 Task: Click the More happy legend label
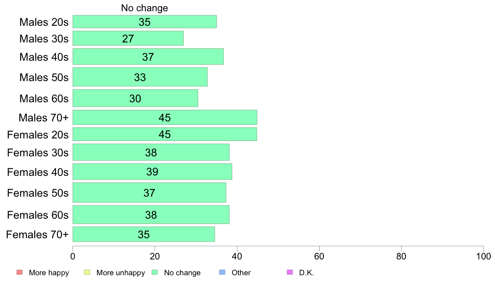49,273
